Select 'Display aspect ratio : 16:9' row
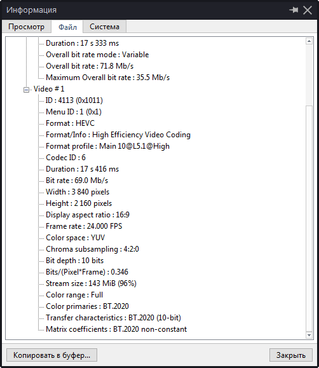319x368 pixels. tap(88, 215)
